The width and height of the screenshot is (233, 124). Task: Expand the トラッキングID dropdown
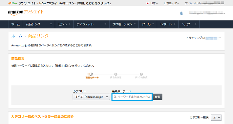(220, 38)
